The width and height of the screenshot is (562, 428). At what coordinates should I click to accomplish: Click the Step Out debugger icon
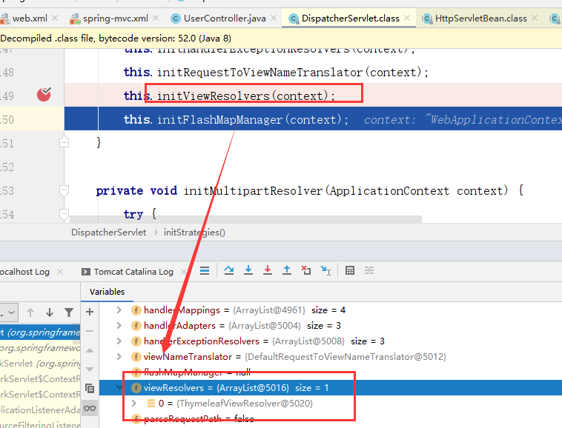click(x=287, y=270)
